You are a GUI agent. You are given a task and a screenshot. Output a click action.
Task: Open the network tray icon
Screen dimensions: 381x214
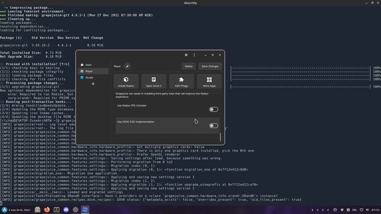pyautogui.click(x=342, y=210)
